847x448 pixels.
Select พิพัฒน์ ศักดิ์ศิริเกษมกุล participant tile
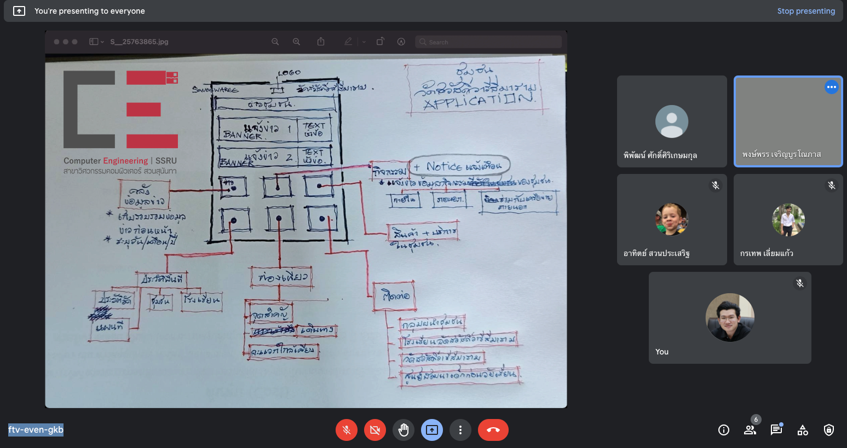pos(672,121)
